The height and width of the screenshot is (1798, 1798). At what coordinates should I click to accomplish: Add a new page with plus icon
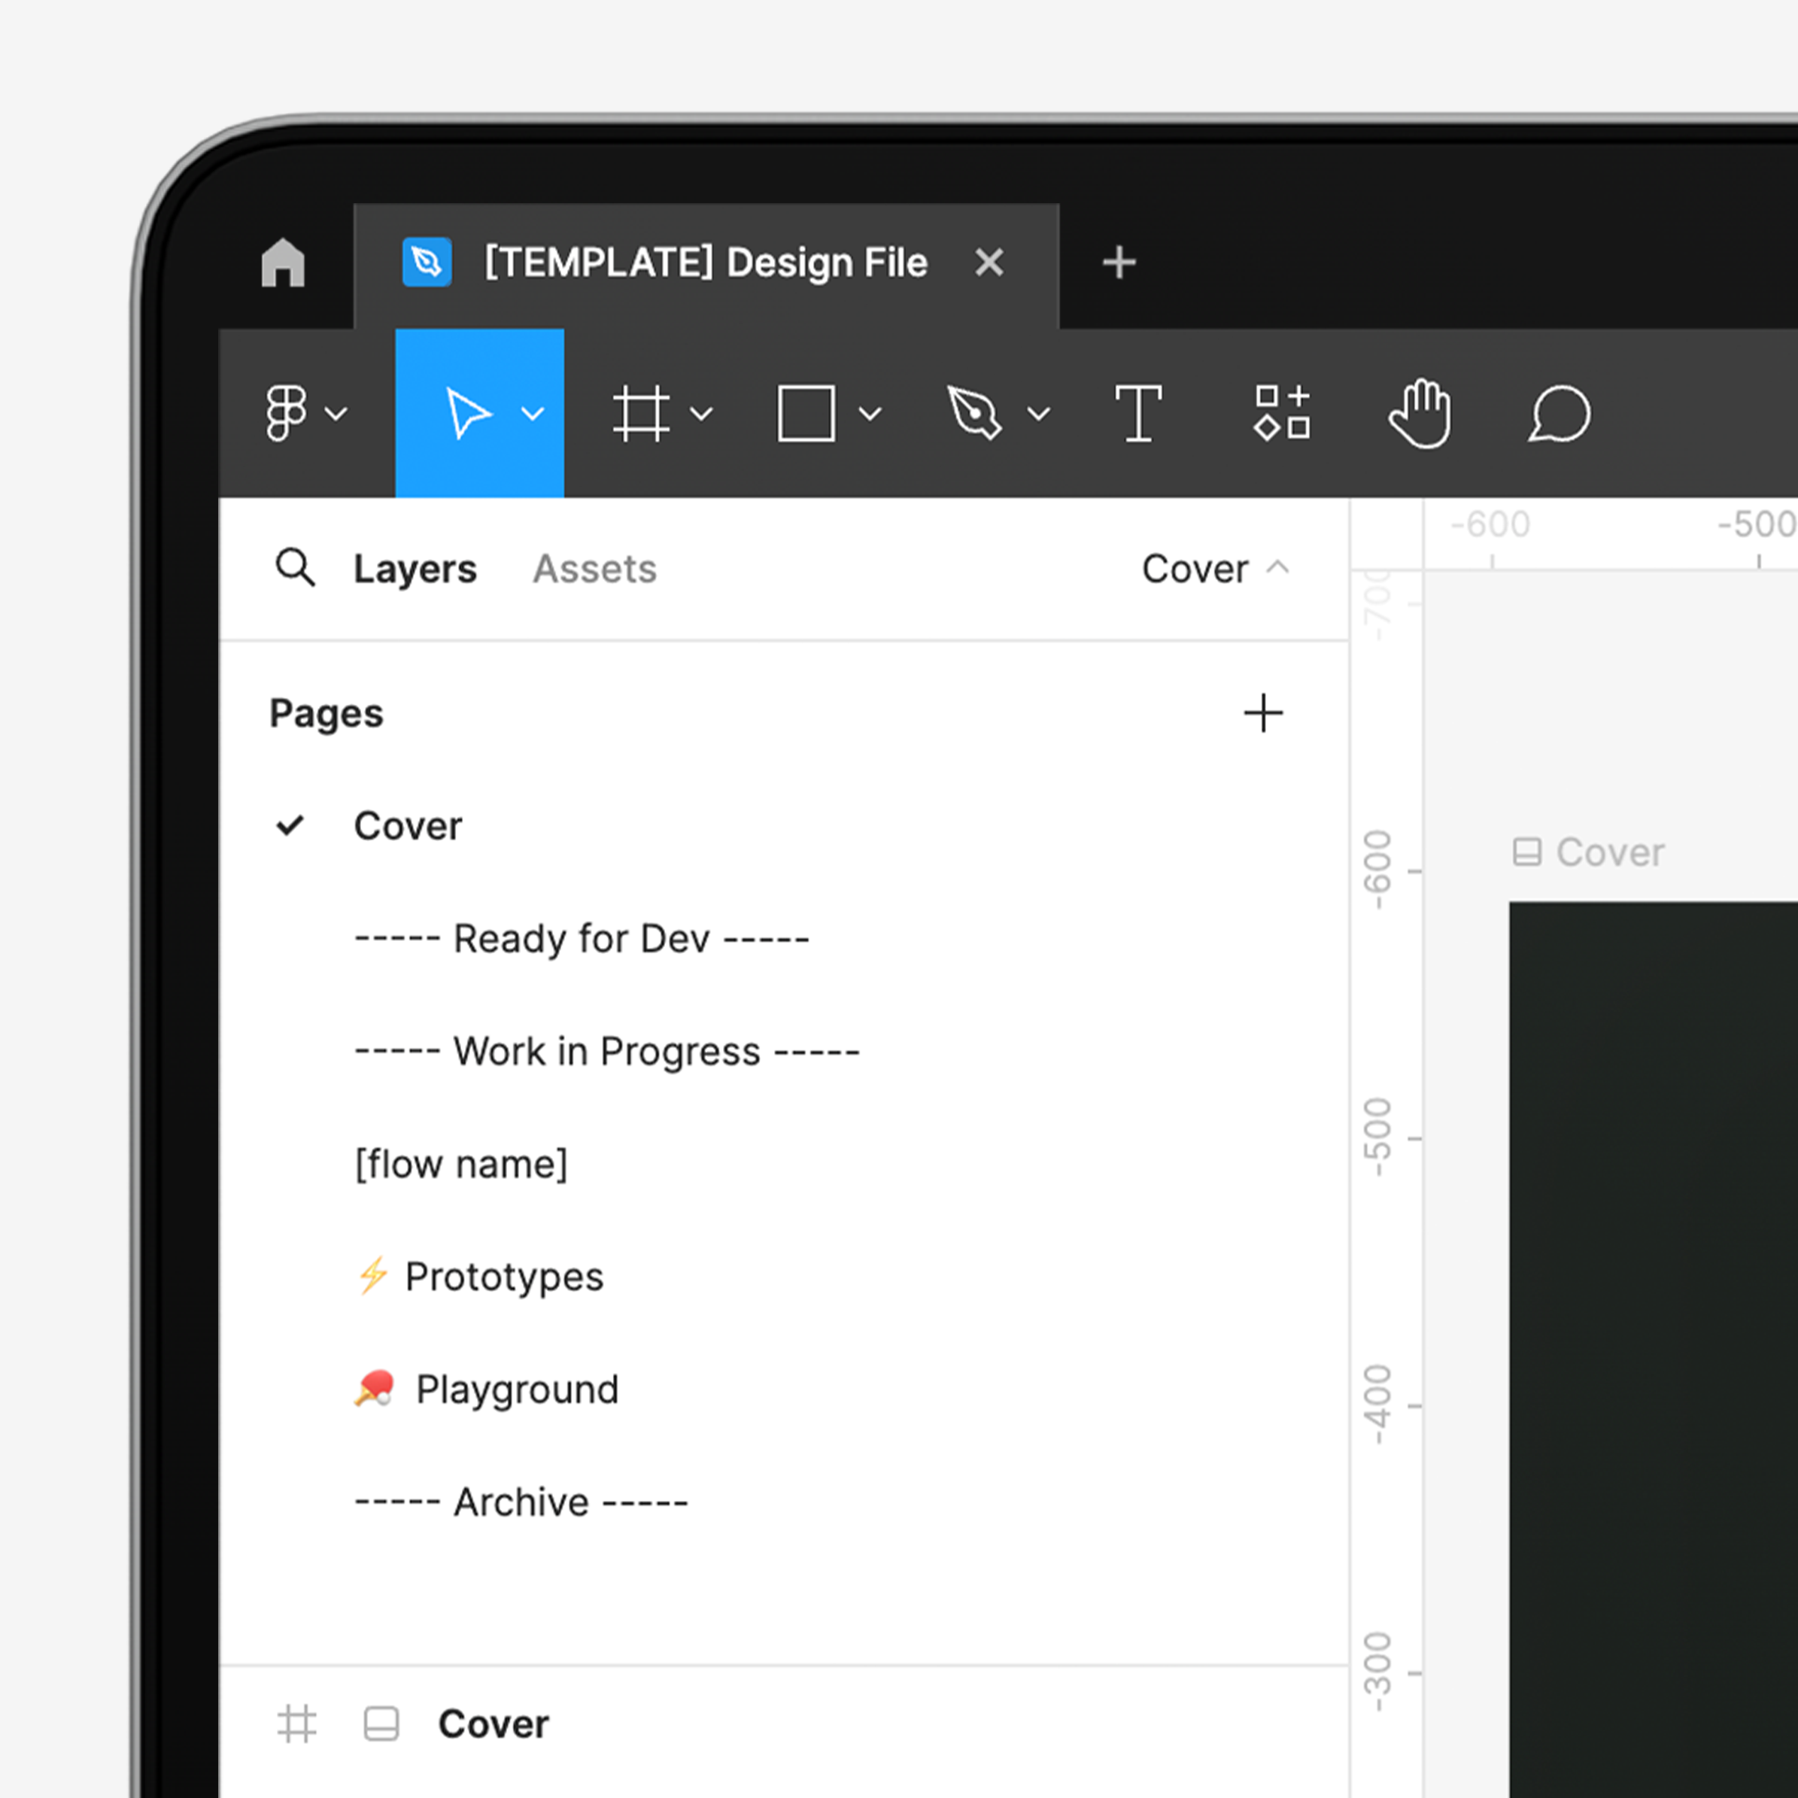[1263, 713]
